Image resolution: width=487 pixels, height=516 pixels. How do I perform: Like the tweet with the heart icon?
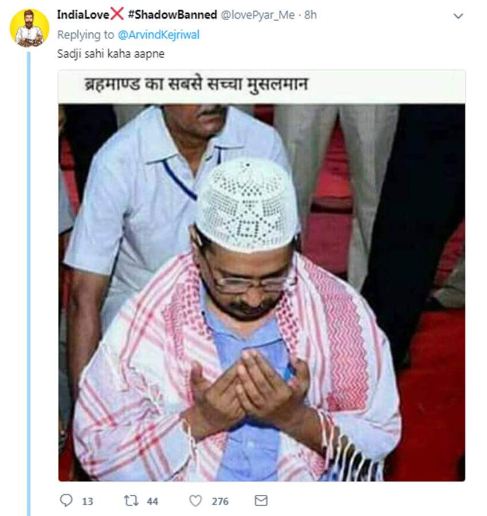pos(195,501)
